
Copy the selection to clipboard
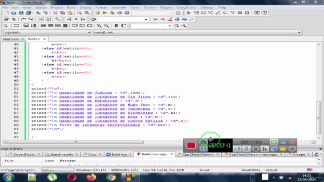62,13
